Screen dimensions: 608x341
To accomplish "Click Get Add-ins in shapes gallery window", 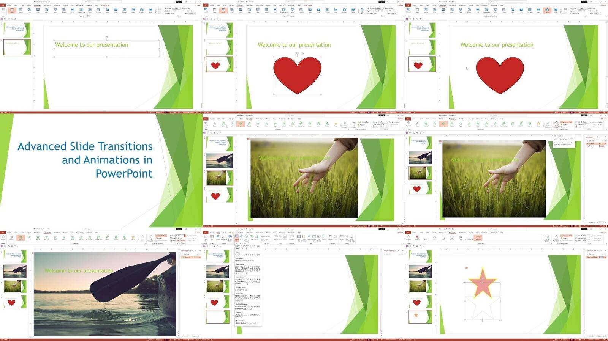I will [266, 237].
